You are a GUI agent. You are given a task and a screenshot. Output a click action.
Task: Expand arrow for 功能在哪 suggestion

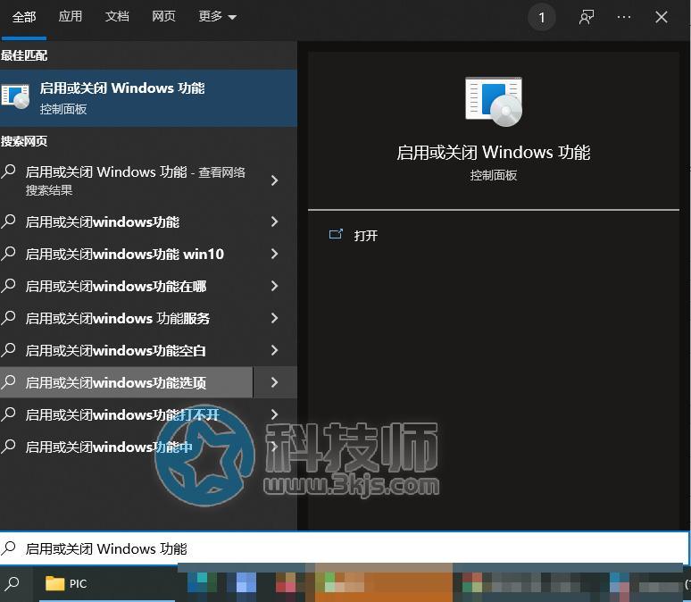[x=275, y=286]
